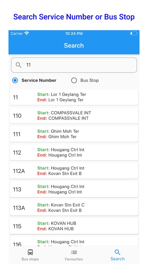Tap the clock showing 10:24 PM
Screen dimensions: 148x264
[74, 33]
